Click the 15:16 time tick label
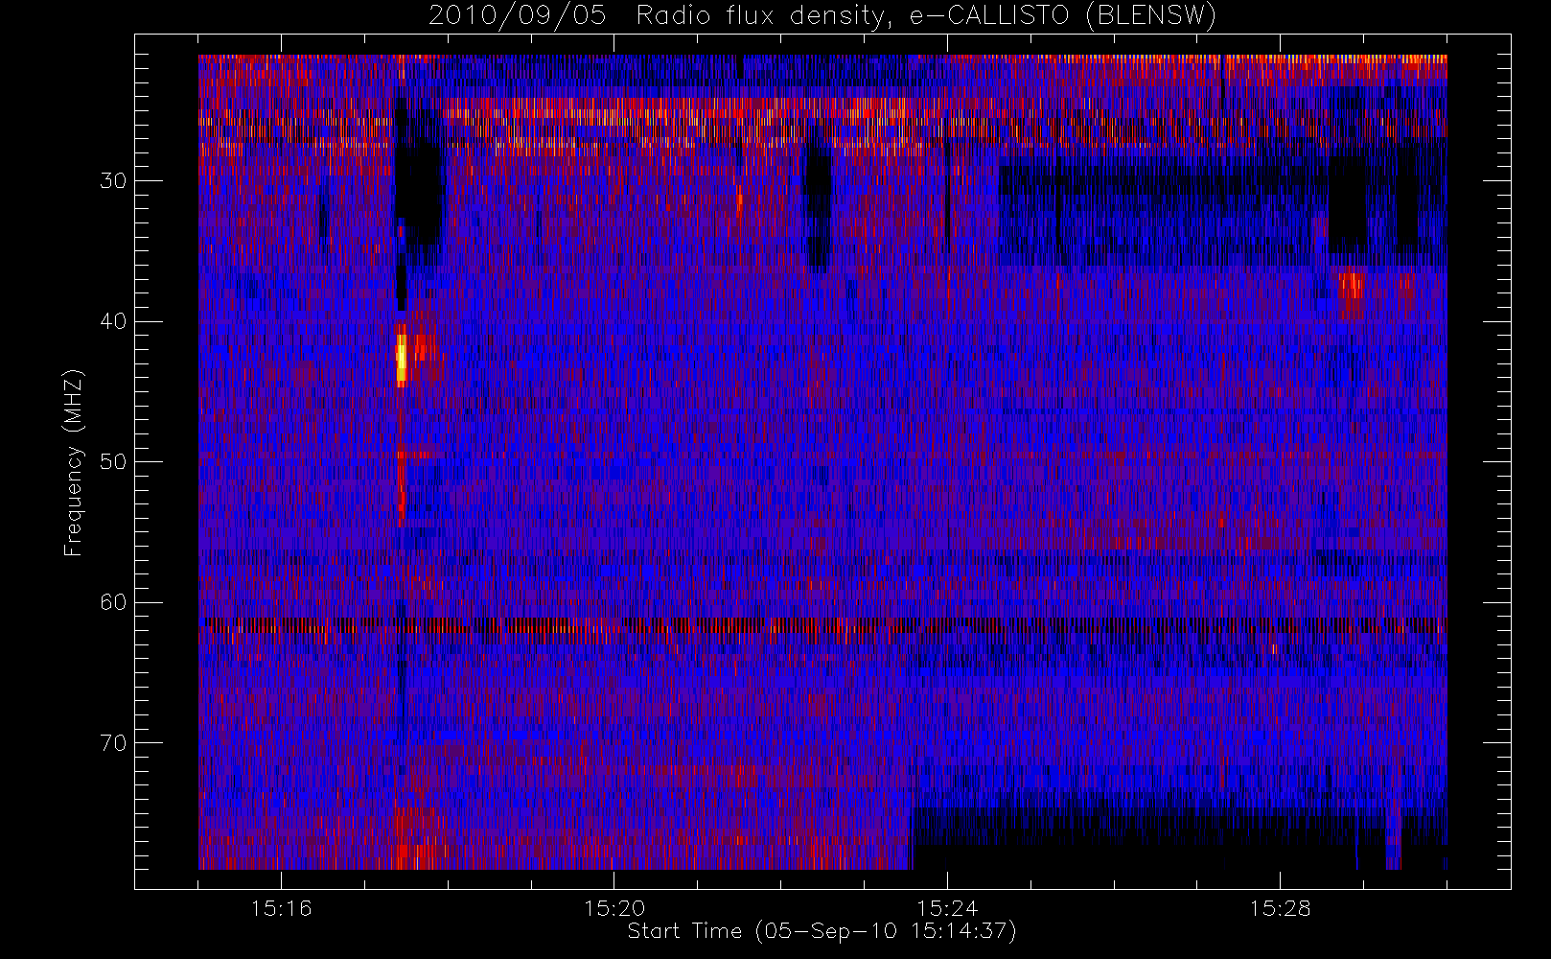The image size is (1551, 959). (x=281, y=908)
